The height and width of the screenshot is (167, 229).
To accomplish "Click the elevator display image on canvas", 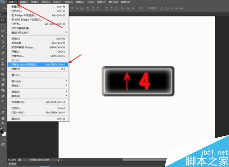I will click(x=138, y=81).
